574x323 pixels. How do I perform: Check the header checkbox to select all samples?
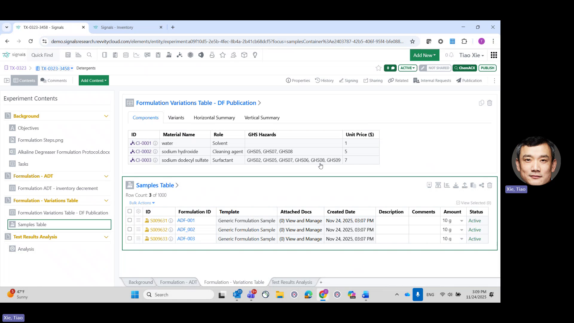tap(129, 211)
